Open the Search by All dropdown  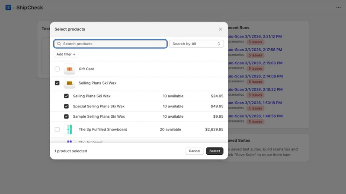(196, 44)
